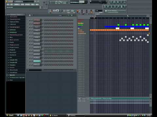Toggle pattern/song mode switch beside play

pos(51,11)
